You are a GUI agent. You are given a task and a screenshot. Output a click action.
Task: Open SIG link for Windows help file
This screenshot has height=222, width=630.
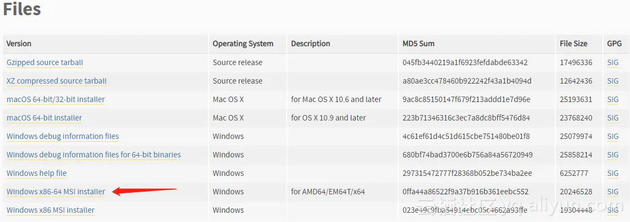pyautogui.click(x=613, y=173)
